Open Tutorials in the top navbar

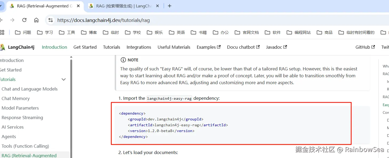[112, 47]
